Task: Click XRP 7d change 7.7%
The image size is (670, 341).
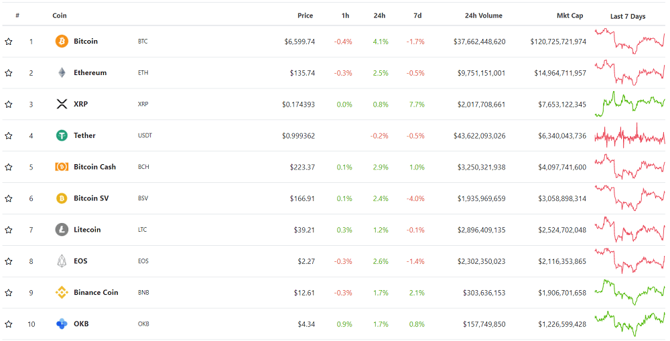Action: (417, 105)
